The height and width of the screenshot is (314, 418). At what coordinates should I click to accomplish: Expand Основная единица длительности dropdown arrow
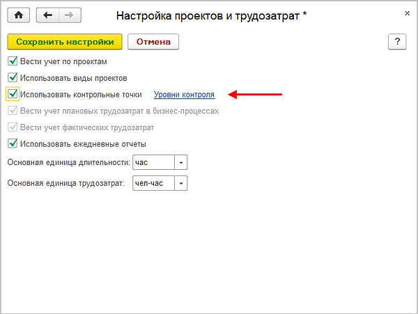181,162
